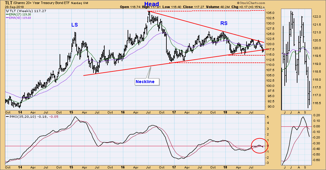Click the 'Open 116.74' value
This screenshot has width=326, height=170.
[x=130, y=7]
